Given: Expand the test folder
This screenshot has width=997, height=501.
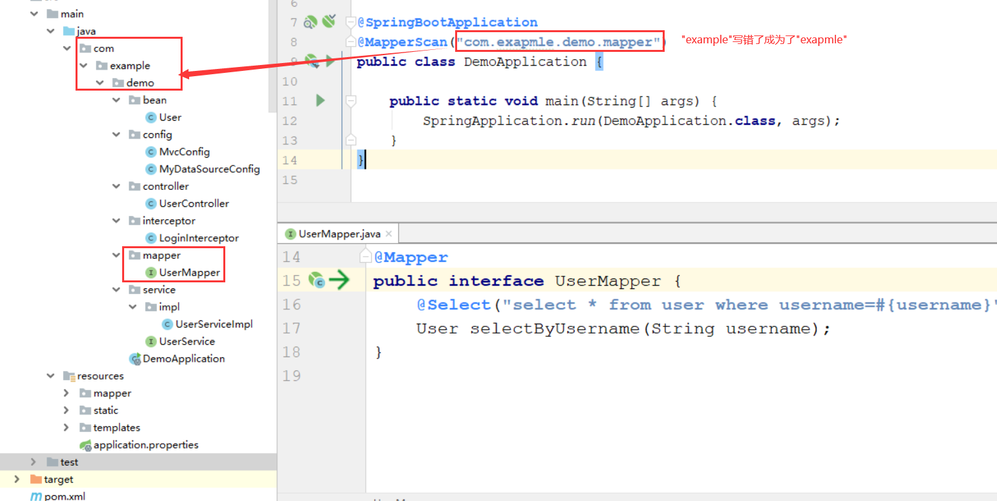Looking at the screenshot, I should pos(33,462).
